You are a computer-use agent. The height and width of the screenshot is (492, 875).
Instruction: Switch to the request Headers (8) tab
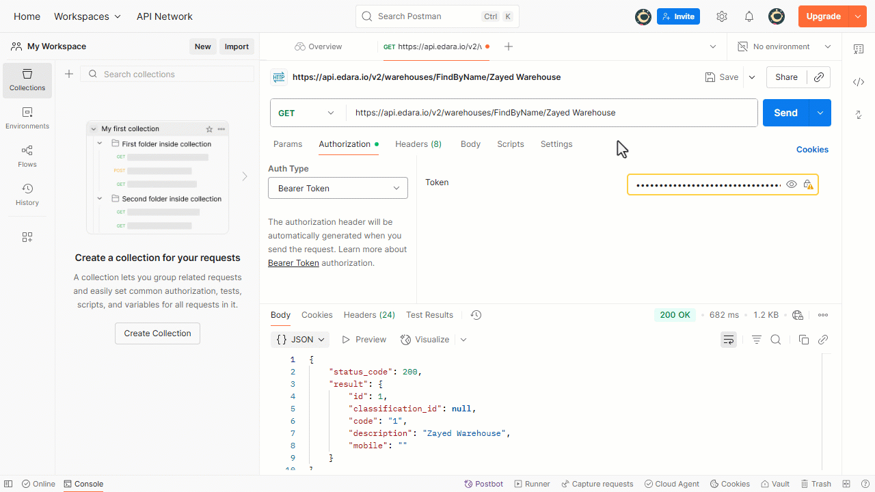(418, 144)
